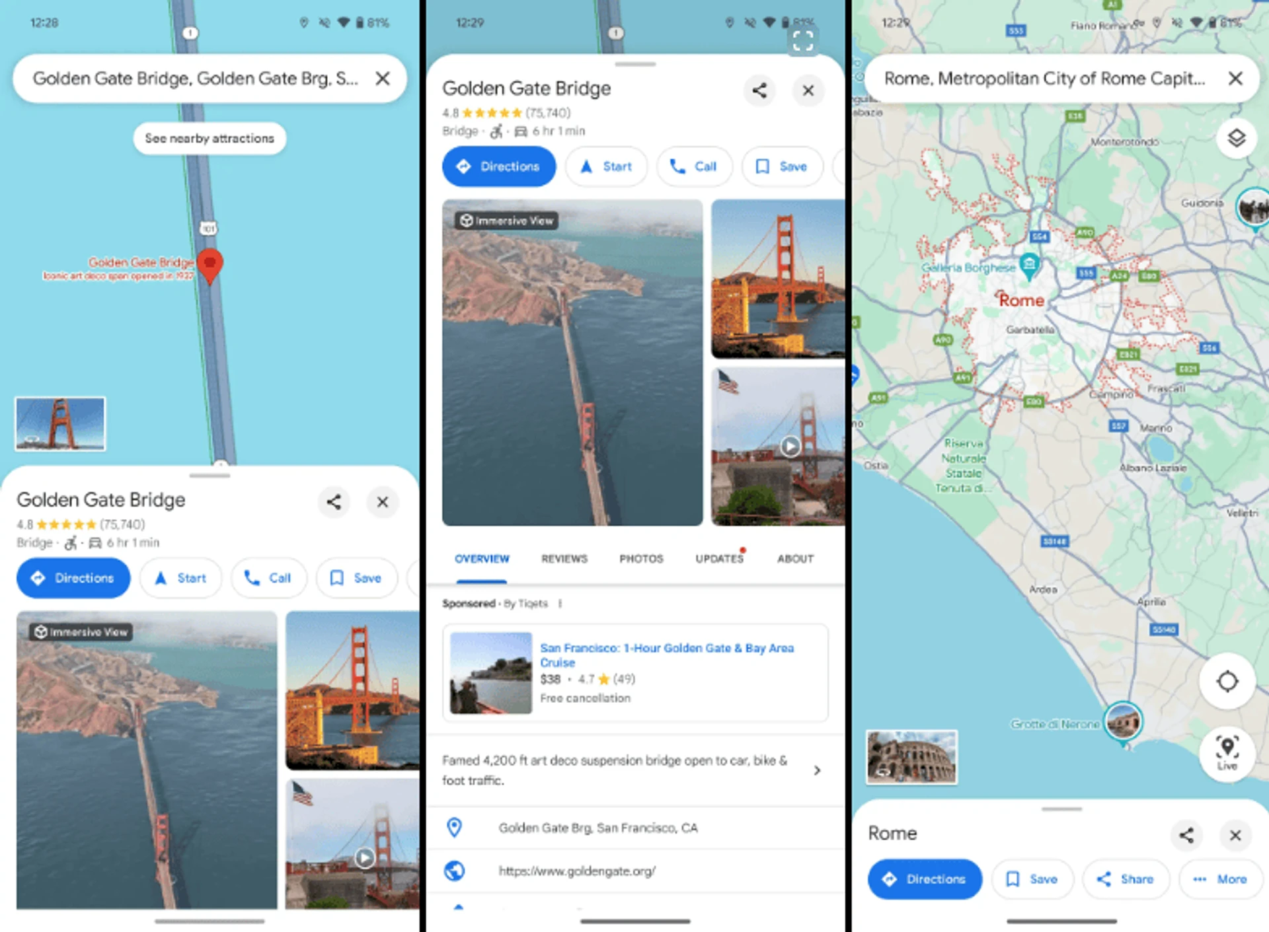Tap battery indicator in left status bar
The image size is (1269, 932).
360,22
